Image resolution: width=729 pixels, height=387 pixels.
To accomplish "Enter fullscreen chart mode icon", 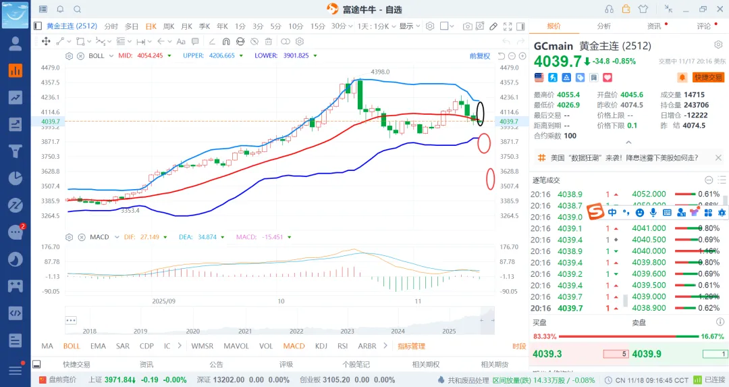I will pyautogui.click(x=507, y=26).
